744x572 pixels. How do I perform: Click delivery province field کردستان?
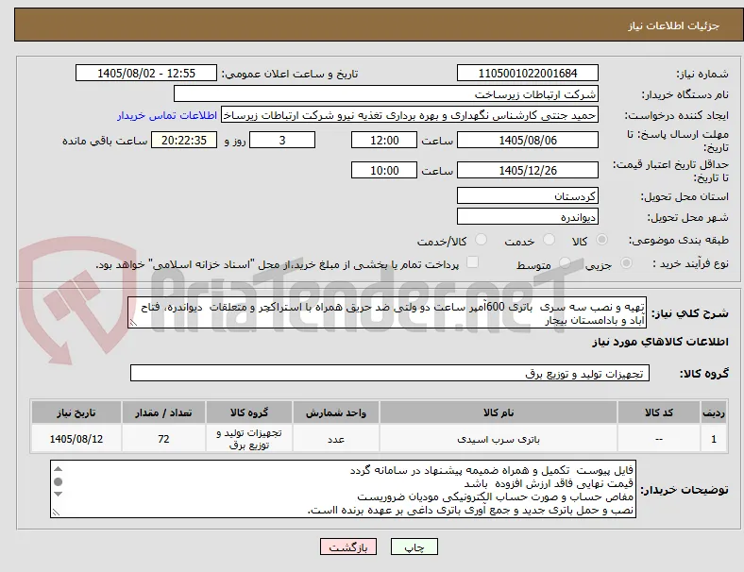tap(528, 195)
